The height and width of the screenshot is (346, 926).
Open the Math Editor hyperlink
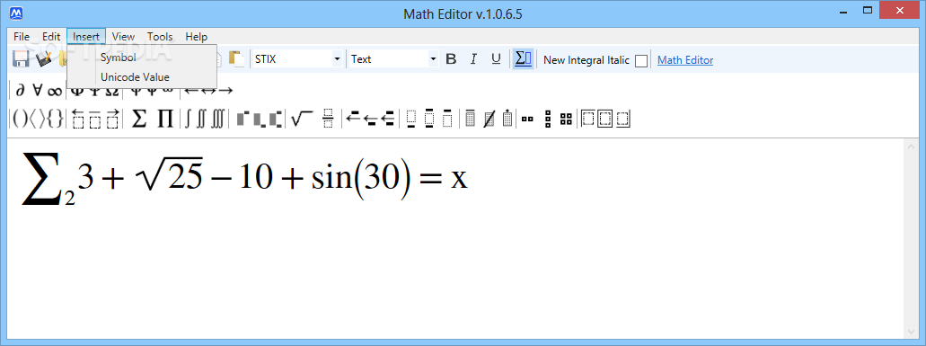click(685, 60)
